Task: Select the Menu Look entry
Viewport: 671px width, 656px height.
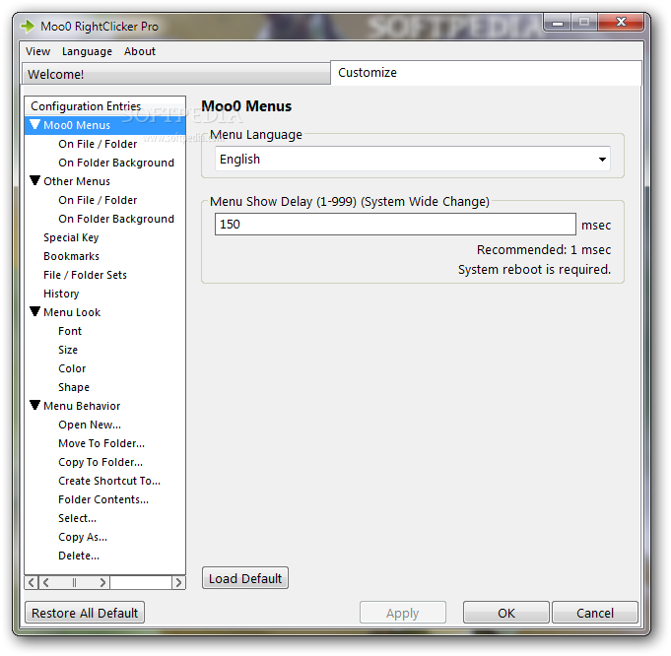Action: [72, 312]
